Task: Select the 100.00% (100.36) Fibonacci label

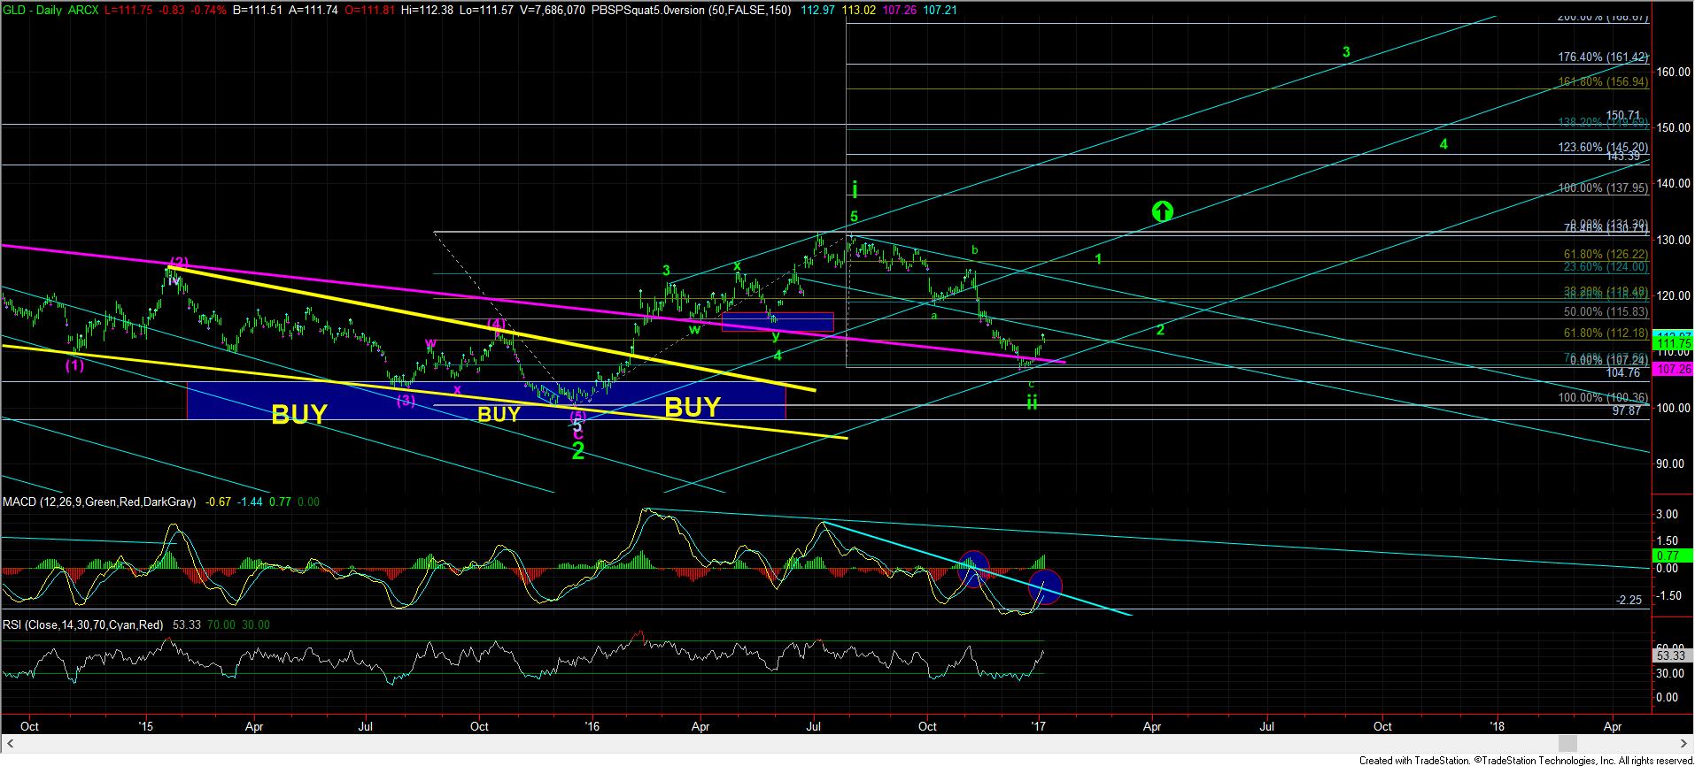Action: (1604, 398)
